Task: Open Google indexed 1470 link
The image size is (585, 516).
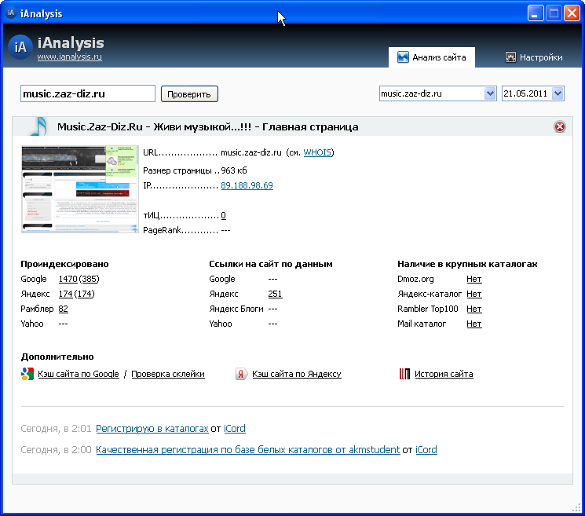Action: point(68,279)
